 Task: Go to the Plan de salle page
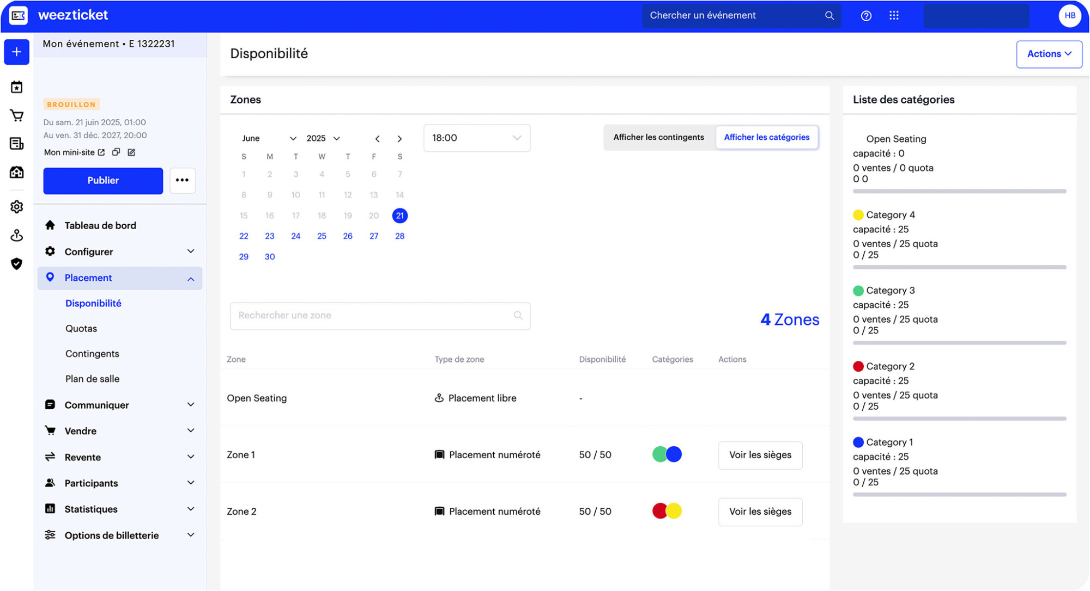pos(92,378)
